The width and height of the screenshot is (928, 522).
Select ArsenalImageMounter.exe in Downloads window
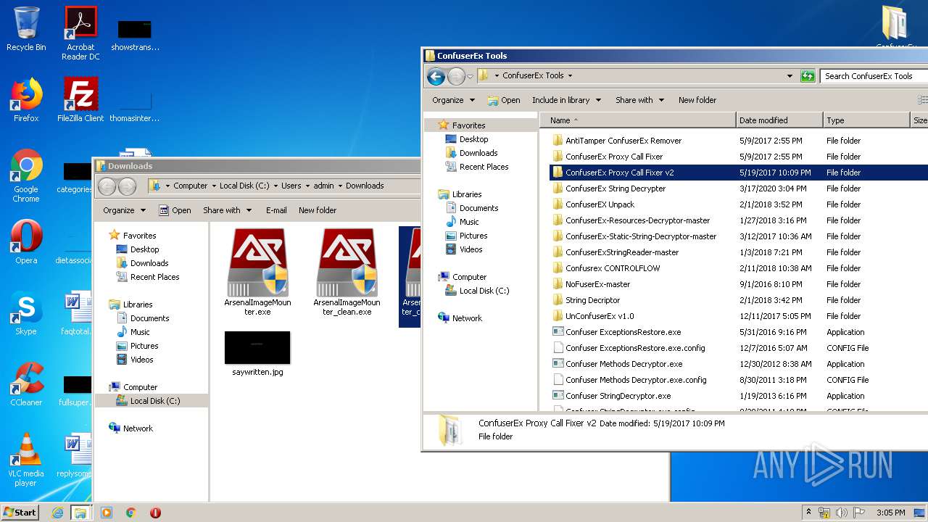click(257, 273)
